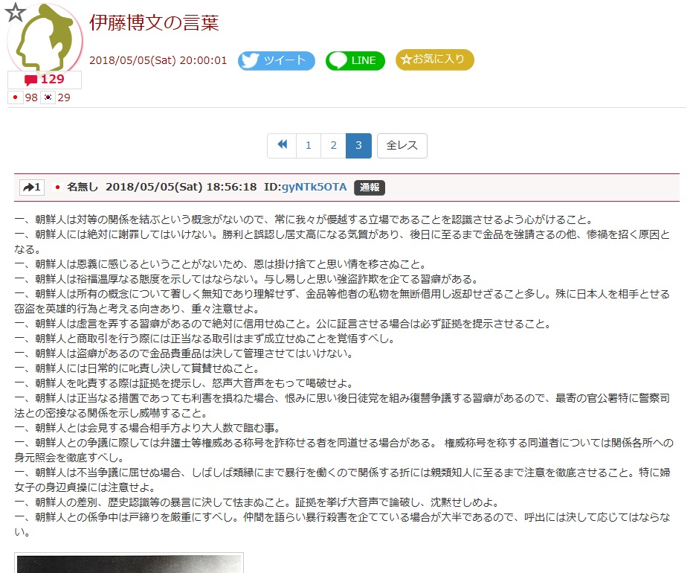Add thread with お気に入り button
Screen dimensions: 693x573
point(435,60)
